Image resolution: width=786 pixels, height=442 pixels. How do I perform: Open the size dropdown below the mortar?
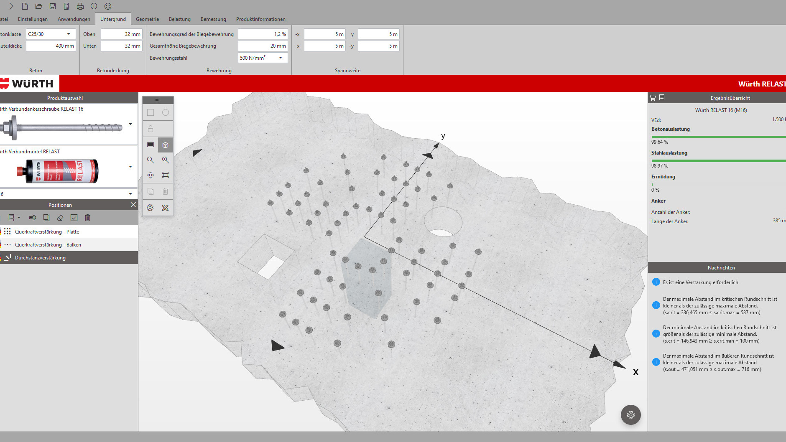click(x=130, y=194)
